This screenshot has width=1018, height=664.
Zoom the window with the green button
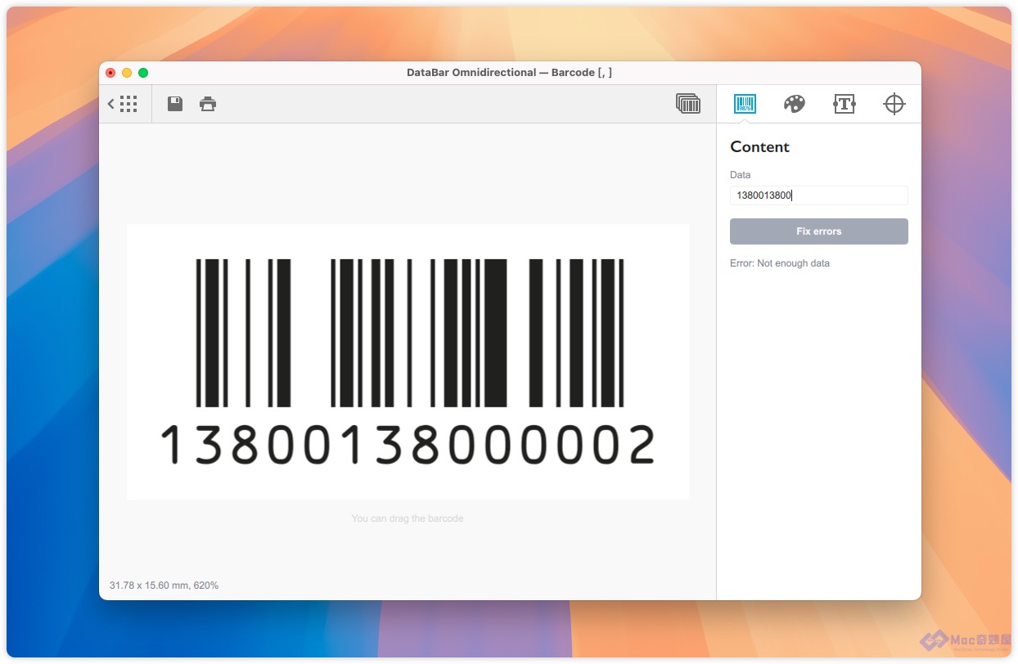[143, 73]
